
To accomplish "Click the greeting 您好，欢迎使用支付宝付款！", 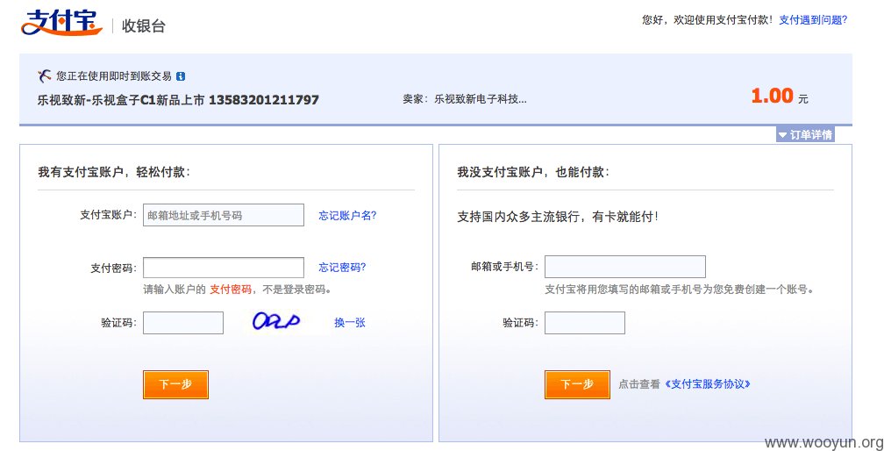I will click(x=708, y=20).
